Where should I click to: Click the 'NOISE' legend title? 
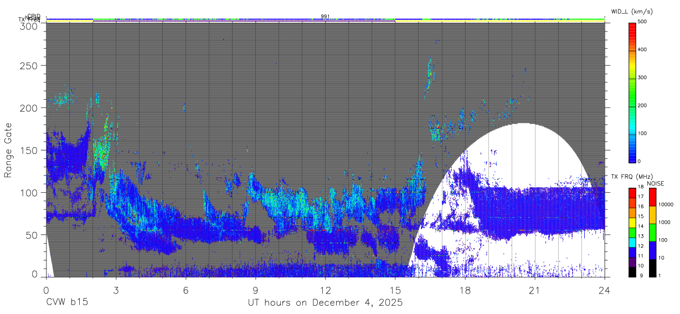coord(655,183)
